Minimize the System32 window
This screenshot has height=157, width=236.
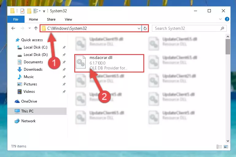coord(195,11)
